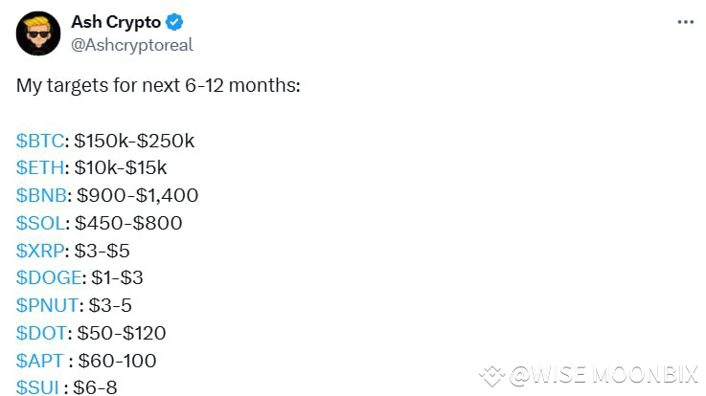Click the @WISE MOONBIX watermark text
The height and width of the screenshot is (396, 706).
click(604, 376)
